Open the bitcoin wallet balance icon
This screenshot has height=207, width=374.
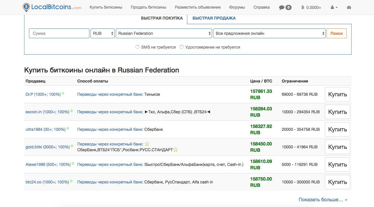point(303,7)
